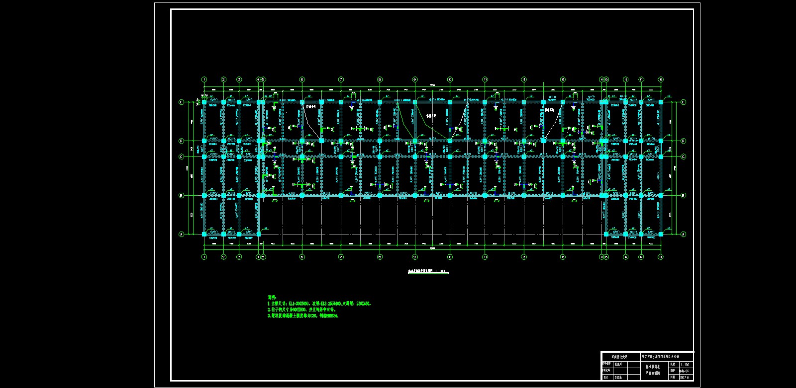This screenshot has height=388, width=796.
Task: Click axis bubble 1 above the plan
Action: pyautogui.click(x=204, y=79)
